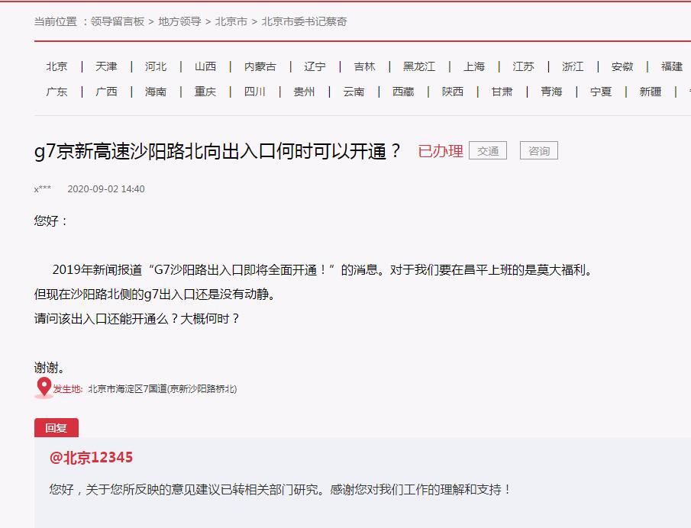Image resolution: width=691 pixels, height=528 pixels.
Task: Click the 咨询 type tag
Action: point(539,150)
